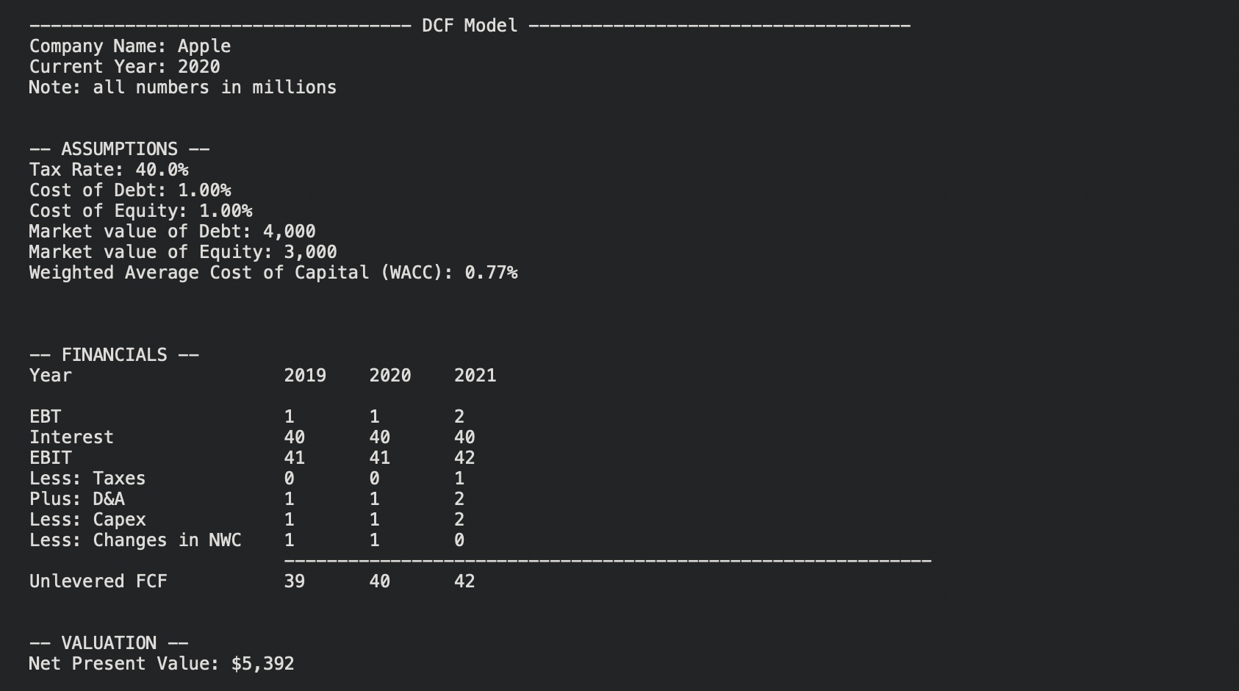This screenshot has width=1239, height=691.
Task: Click the Interest value under 2020
Action: [379, 437]
